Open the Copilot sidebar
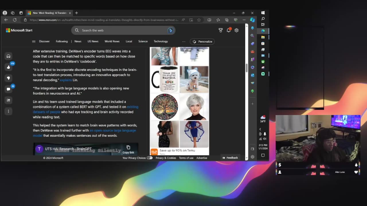367x206 pixels. tap(252, 20)
